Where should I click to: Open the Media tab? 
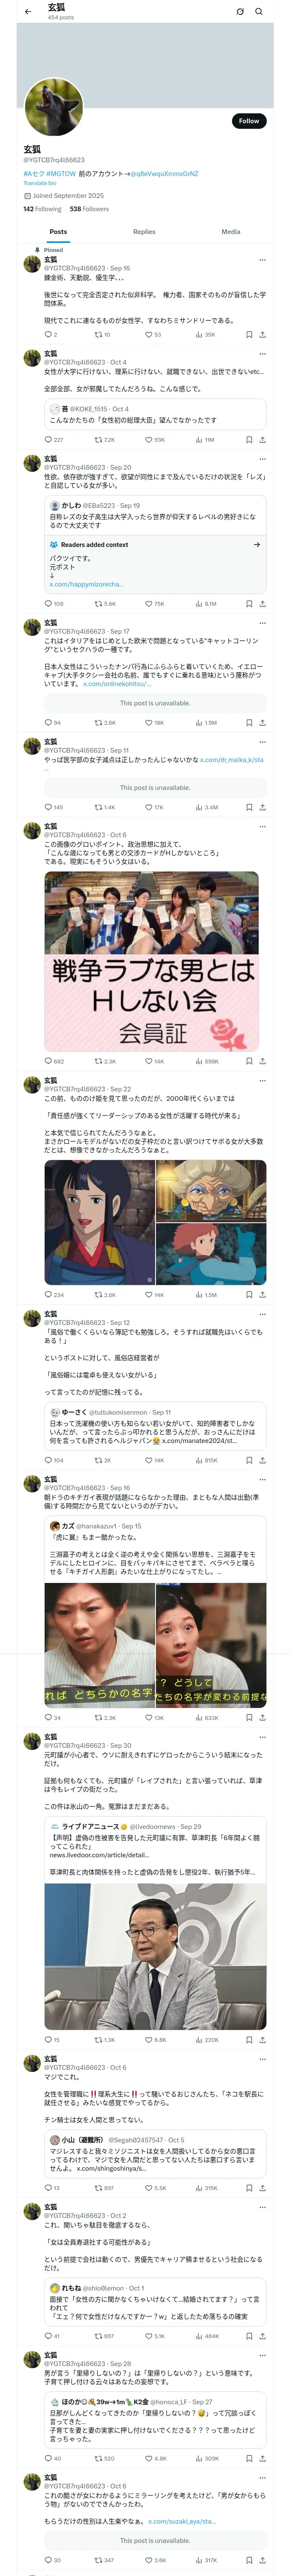click(231, 232)
